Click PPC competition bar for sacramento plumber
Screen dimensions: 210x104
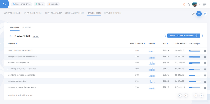[x=195, y=81]
